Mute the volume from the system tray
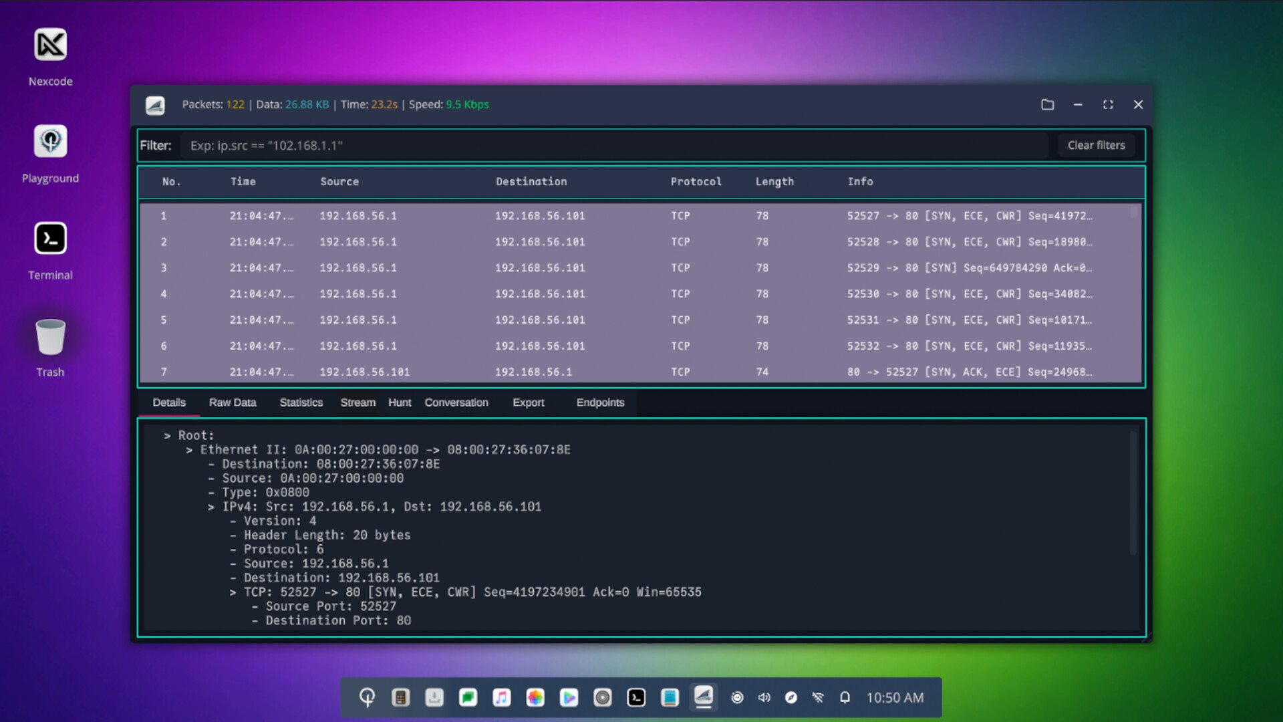The height and width of the screenshot is (722, 1283). coord(764,697)
